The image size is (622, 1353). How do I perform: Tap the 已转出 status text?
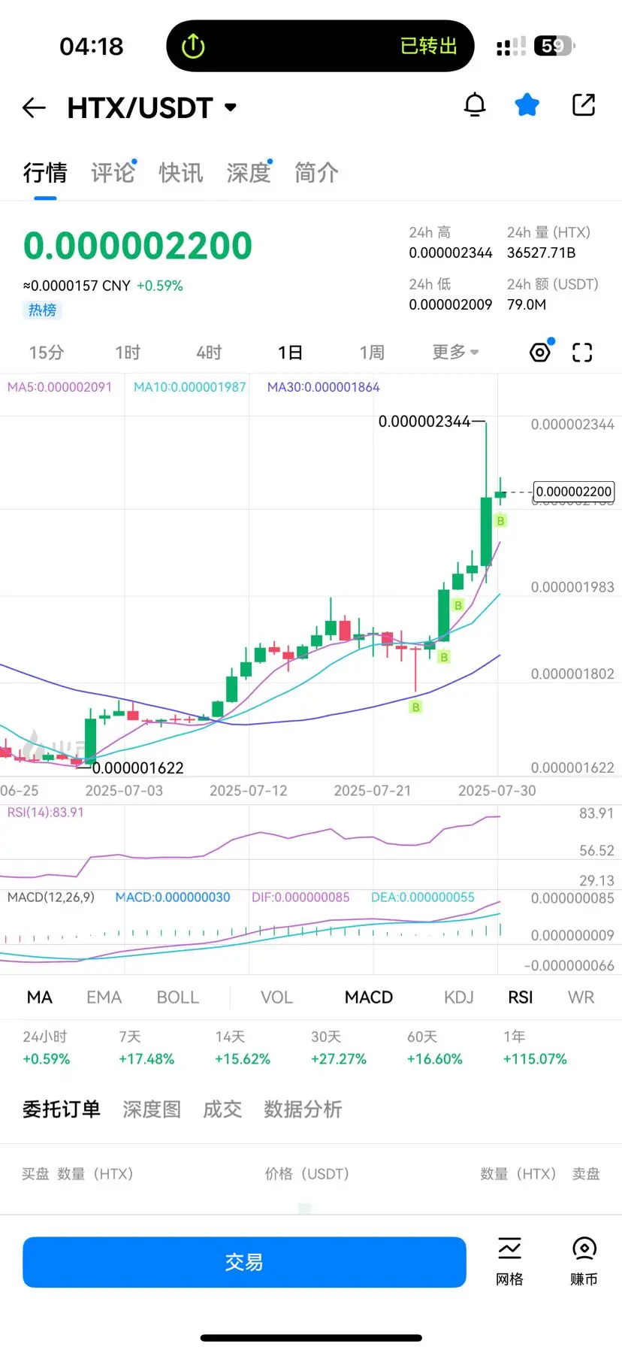429,46
